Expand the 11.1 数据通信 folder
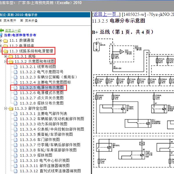The height and width of the screenshot is (174, 174). (x=1, y=41)
